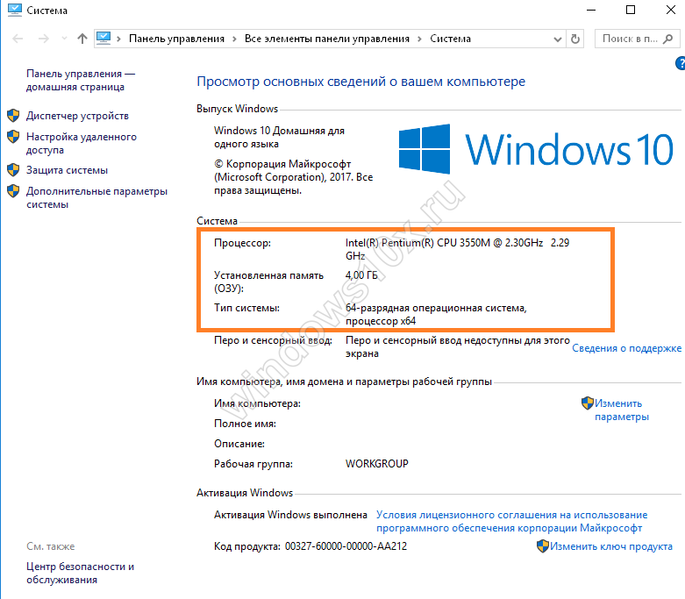Screen dimensions: 685x599
Task: Open help with the blue question icon
Action: click(x=681, y=63)
